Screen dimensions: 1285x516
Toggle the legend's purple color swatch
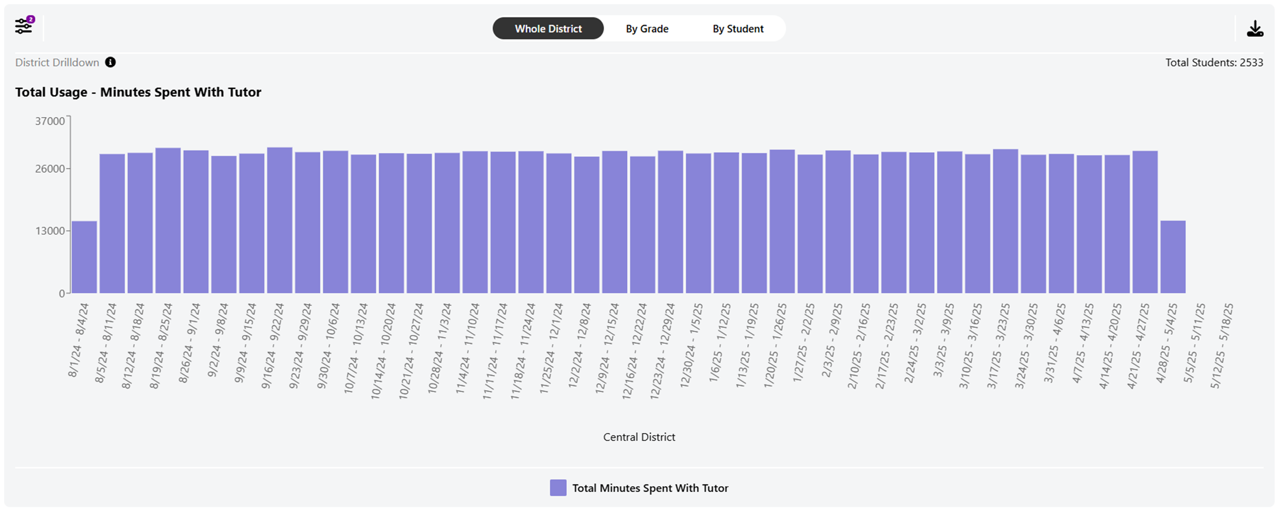pos(558,488)
